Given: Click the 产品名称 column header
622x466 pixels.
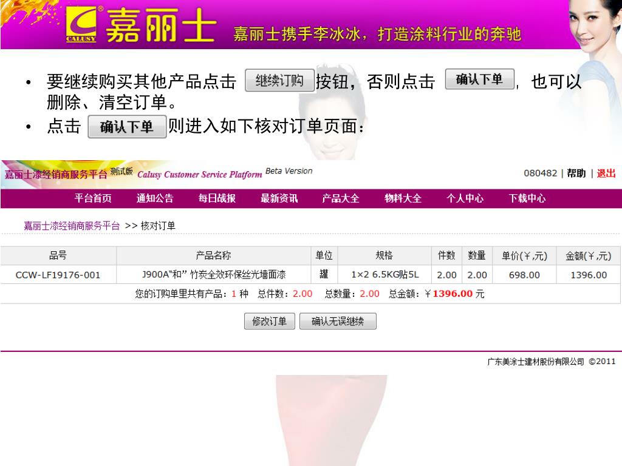Looking at the screenshot, I should [213, 255].
